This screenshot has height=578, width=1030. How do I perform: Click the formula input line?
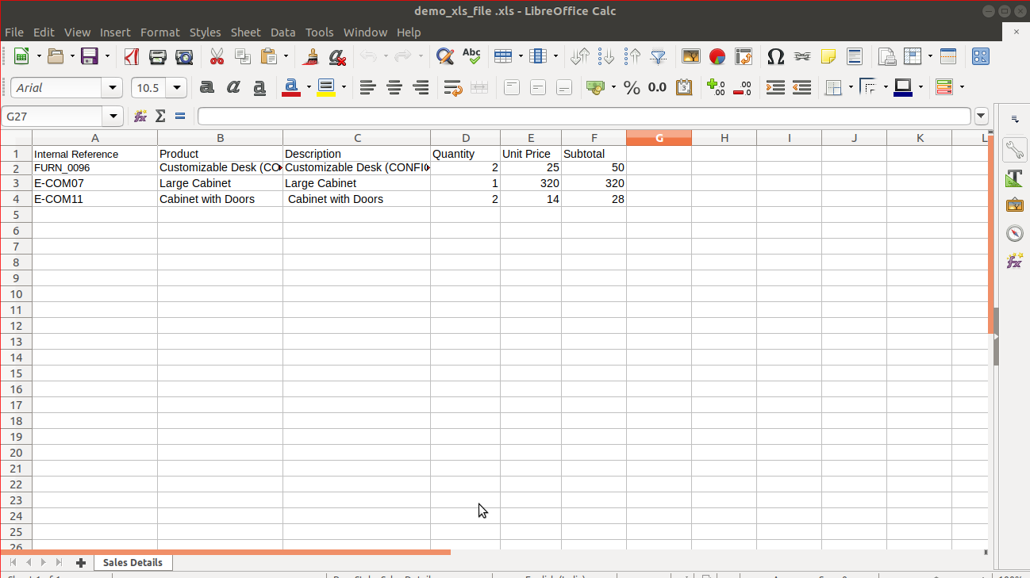[x=584, y=116]
